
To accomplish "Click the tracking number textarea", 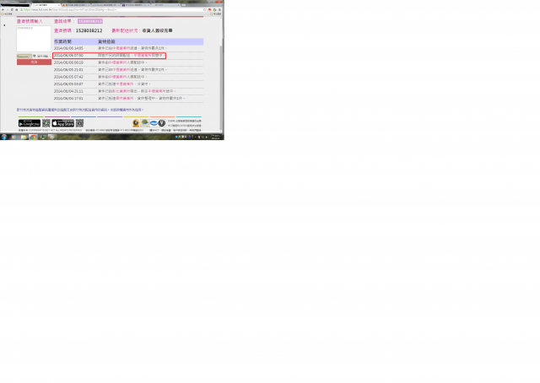I will pyautogui.click(x=34, y=39).
